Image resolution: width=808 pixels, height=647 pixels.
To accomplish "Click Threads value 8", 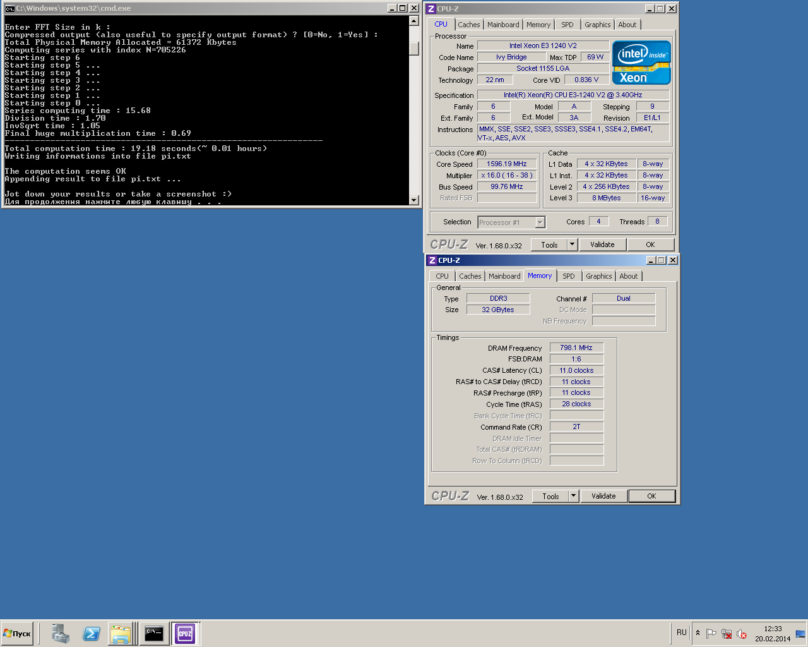I will [x=657, y=221].
